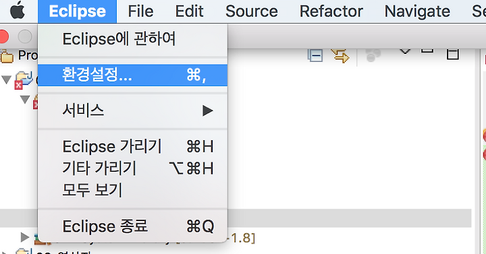Open the '서비스' submenu

tap(133, 110)
